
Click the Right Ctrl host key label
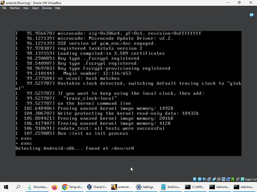(251, 179)
